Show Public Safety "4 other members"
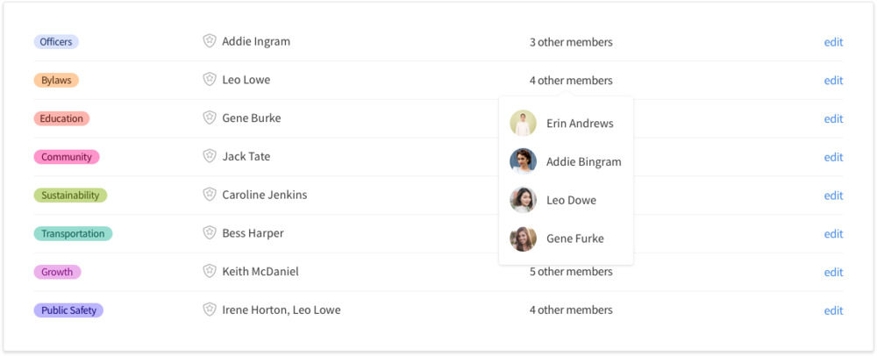877x356 pixels. point(571,310)
